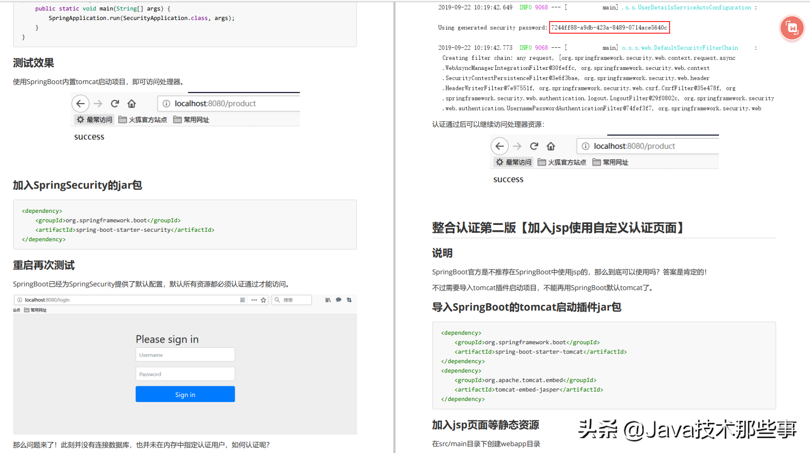The height and width of the screenshot is (453, 810).
Task: Click QR code icon in login address bar
Action: pyautogui.click(x=242, y=300)
